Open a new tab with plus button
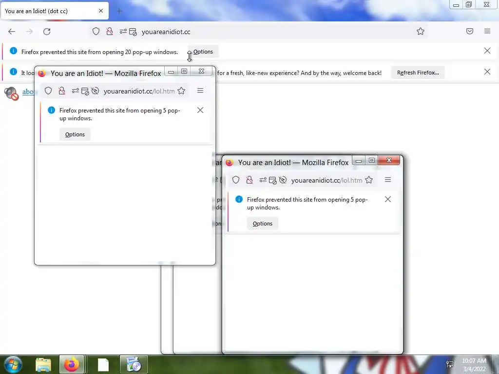Image resolution: width=499 pixels, height=374 pixels. [119, 11]
